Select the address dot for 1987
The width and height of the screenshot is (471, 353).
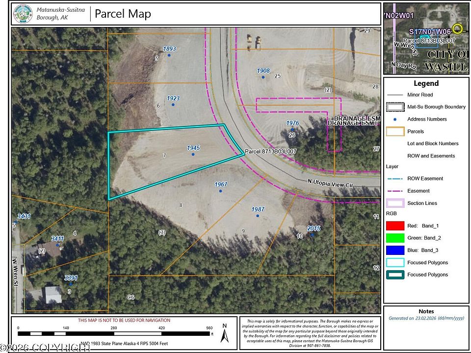pos(258,216)
